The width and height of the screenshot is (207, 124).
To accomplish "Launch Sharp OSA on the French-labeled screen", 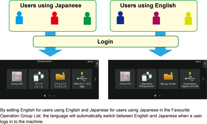I will (125, 79).
